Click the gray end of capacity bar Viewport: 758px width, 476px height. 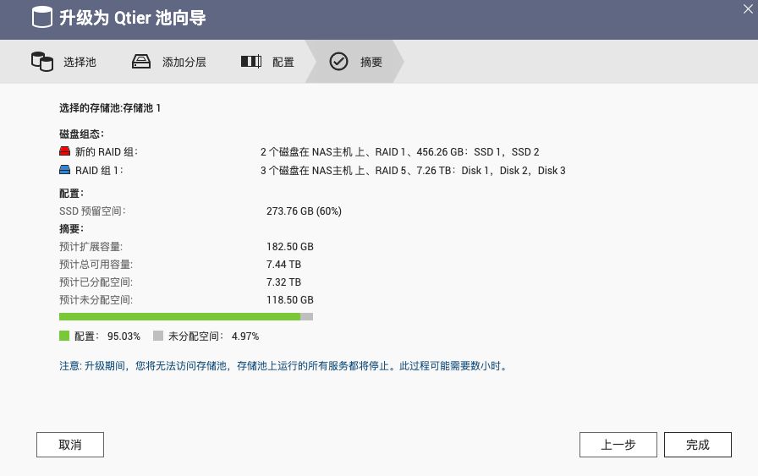pos(307,317)
